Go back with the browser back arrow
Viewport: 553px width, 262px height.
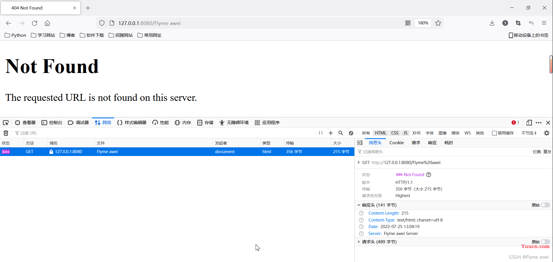tap(9, 23)
